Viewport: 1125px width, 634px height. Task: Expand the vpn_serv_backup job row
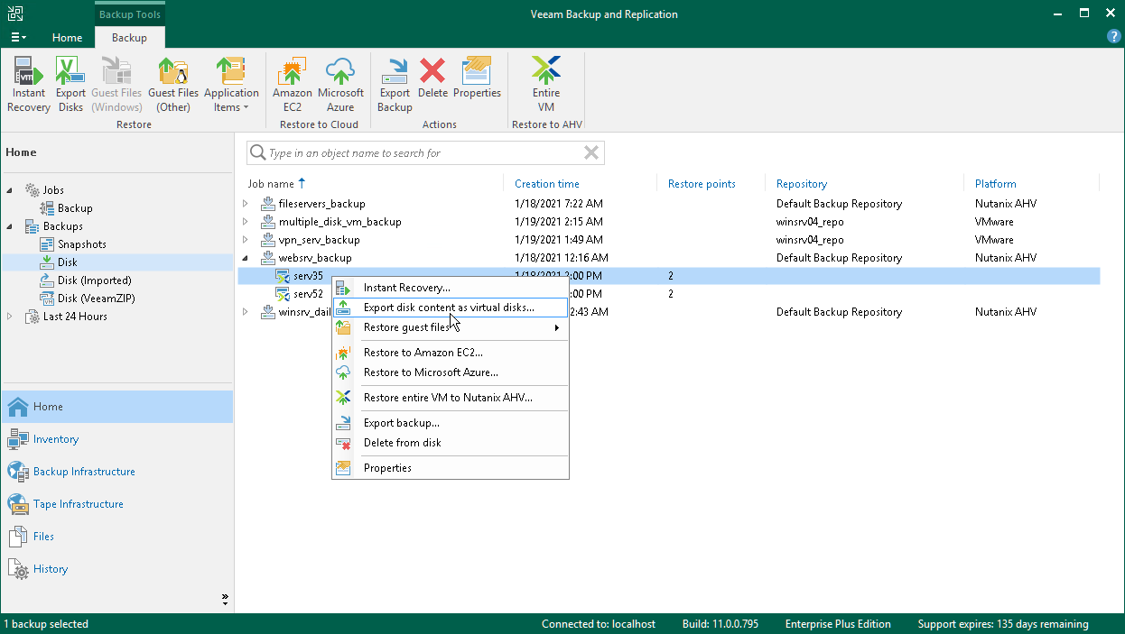(x=245, y=240)
